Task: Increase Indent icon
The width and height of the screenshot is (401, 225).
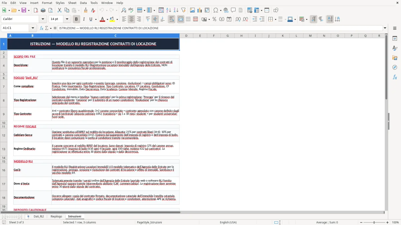Action: coord(255,19)
